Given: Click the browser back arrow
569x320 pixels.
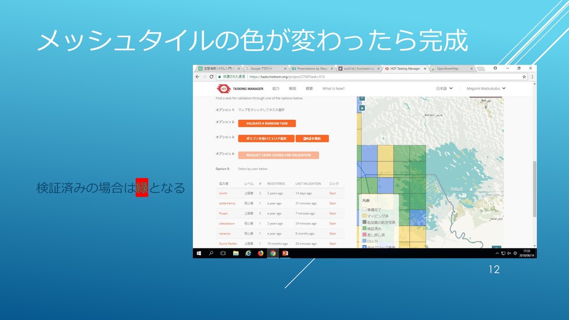Looking at the screenshot, I should 197,77.
